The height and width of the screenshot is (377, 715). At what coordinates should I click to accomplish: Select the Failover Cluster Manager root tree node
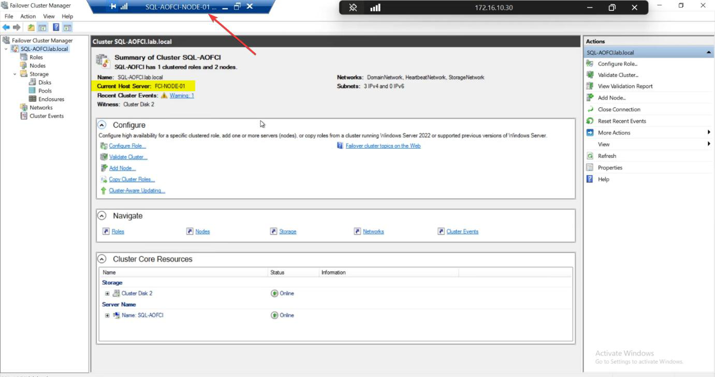click(x=42, y=40)
